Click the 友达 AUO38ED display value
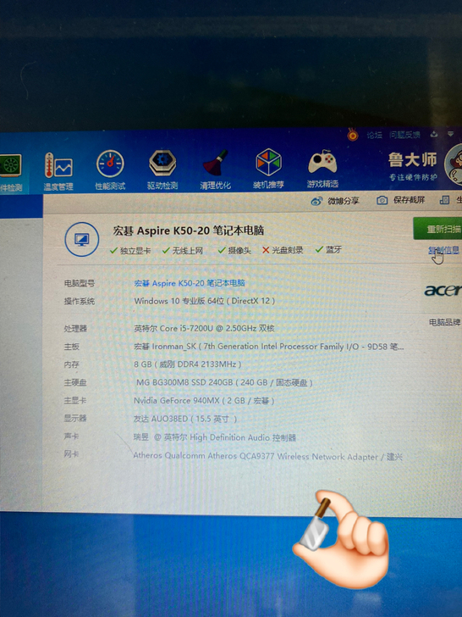Viewport: 462px width, 617px height. 185,419
